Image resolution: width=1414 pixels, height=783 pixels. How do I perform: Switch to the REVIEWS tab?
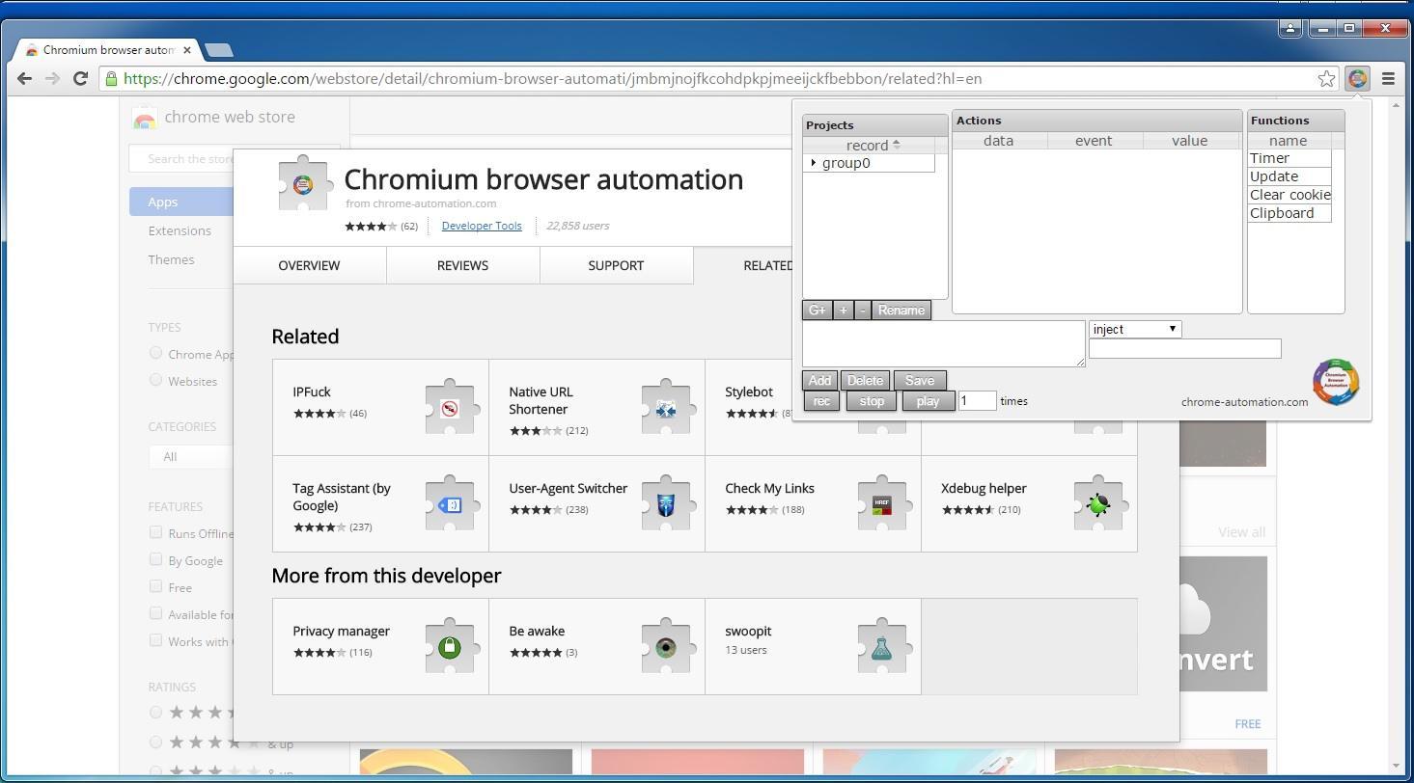pos(462,265)
